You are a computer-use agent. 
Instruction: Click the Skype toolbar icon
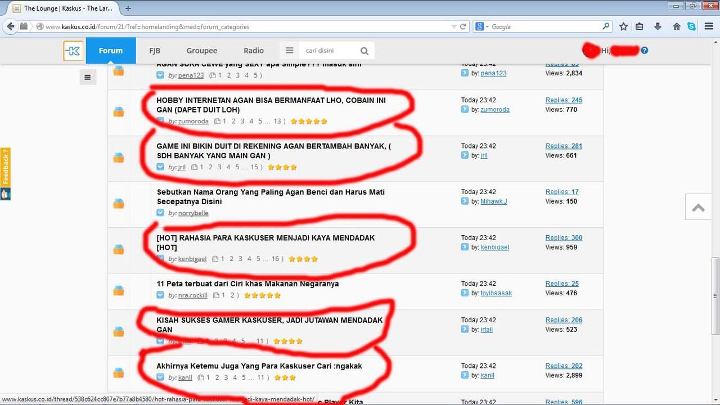pyautogui.click(x=691, y=26)
